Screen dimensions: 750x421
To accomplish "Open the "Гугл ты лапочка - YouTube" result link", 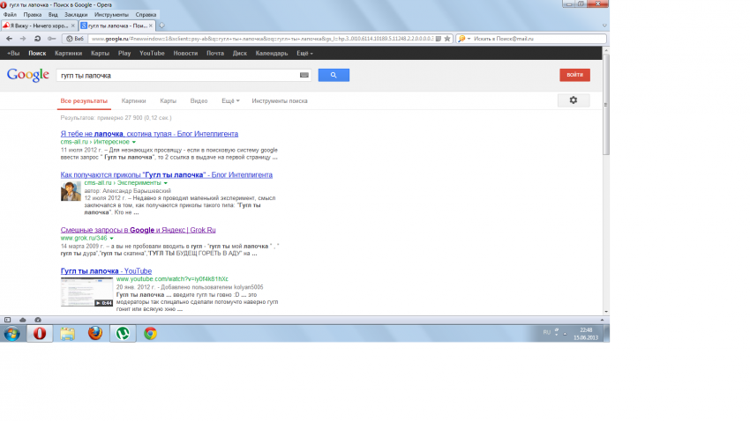I will click(106, 270).
